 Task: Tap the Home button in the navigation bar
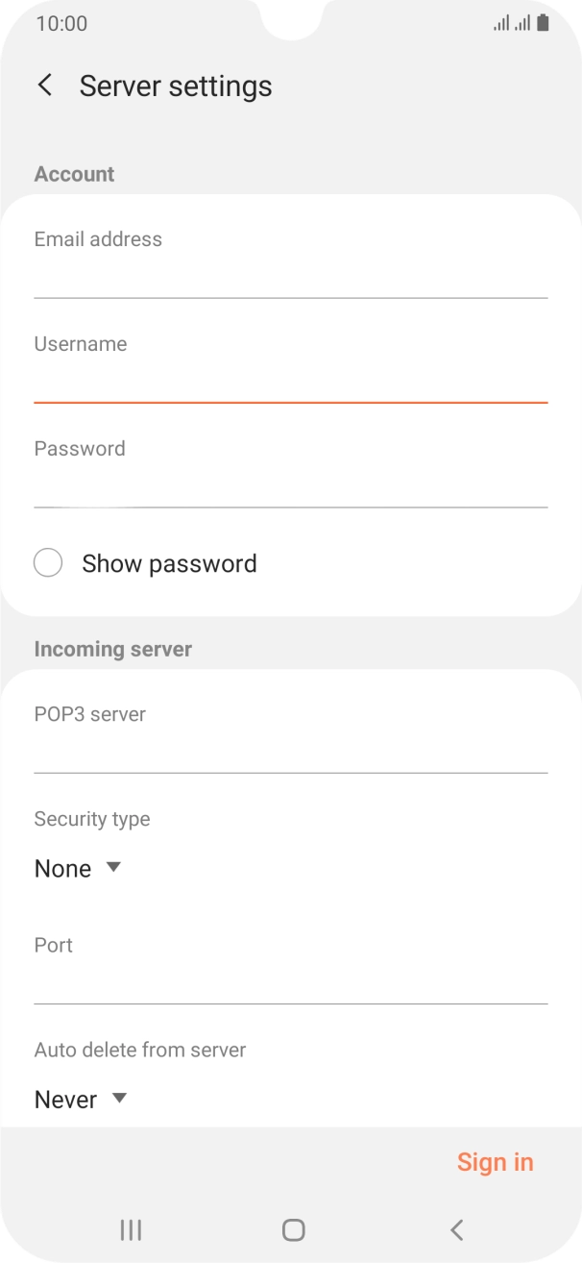[293, 1229]
